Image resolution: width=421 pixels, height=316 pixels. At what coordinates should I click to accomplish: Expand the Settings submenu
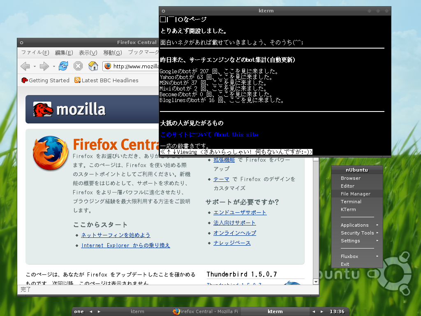click(x=357, y=240)
